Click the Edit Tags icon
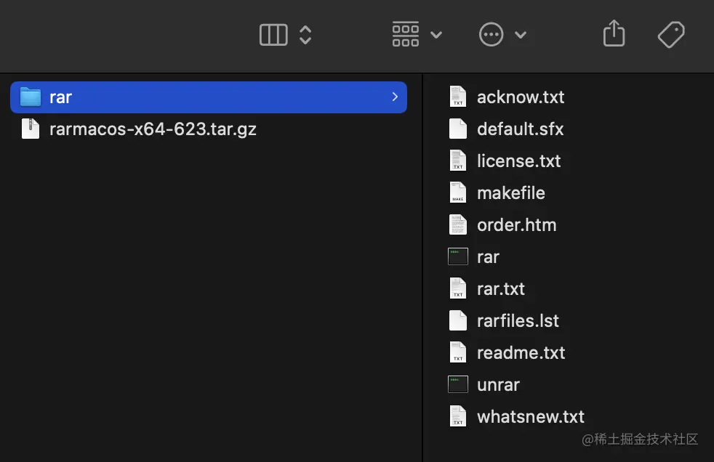The height and width of the screenshot is (462, 714). click(670, 34)
